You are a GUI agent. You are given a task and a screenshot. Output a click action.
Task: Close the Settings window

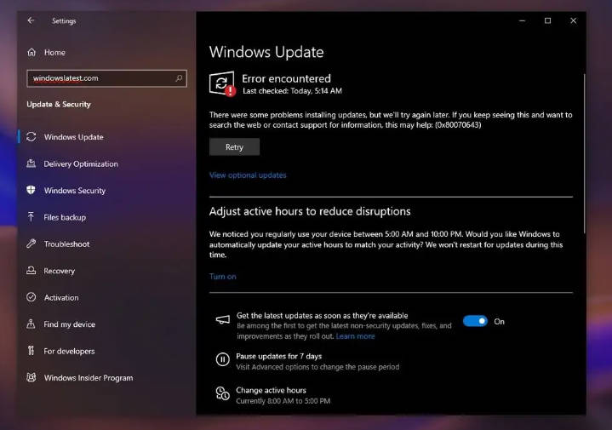pyautogui.click(x=573, y=20)
